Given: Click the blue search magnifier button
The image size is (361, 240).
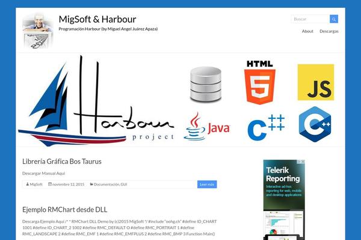Looking at the screenshot, I should pyautogui.click(x=333, y=19).
